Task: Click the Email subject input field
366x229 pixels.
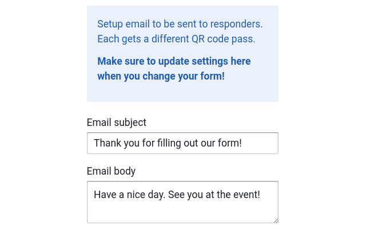Action: 182,143
